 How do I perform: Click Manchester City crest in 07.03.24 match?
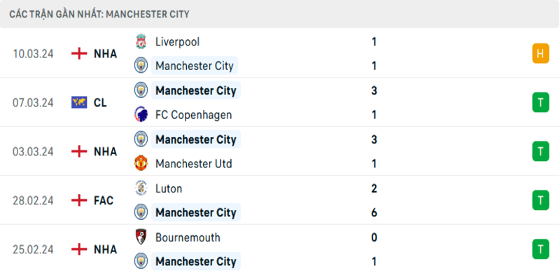141,90
